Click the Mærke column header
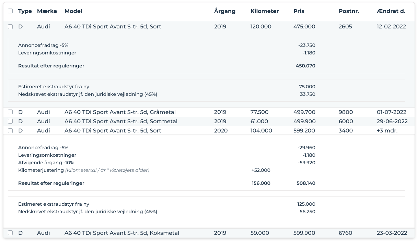The height and width of the screenshot is (242, 418). [47, 11]
